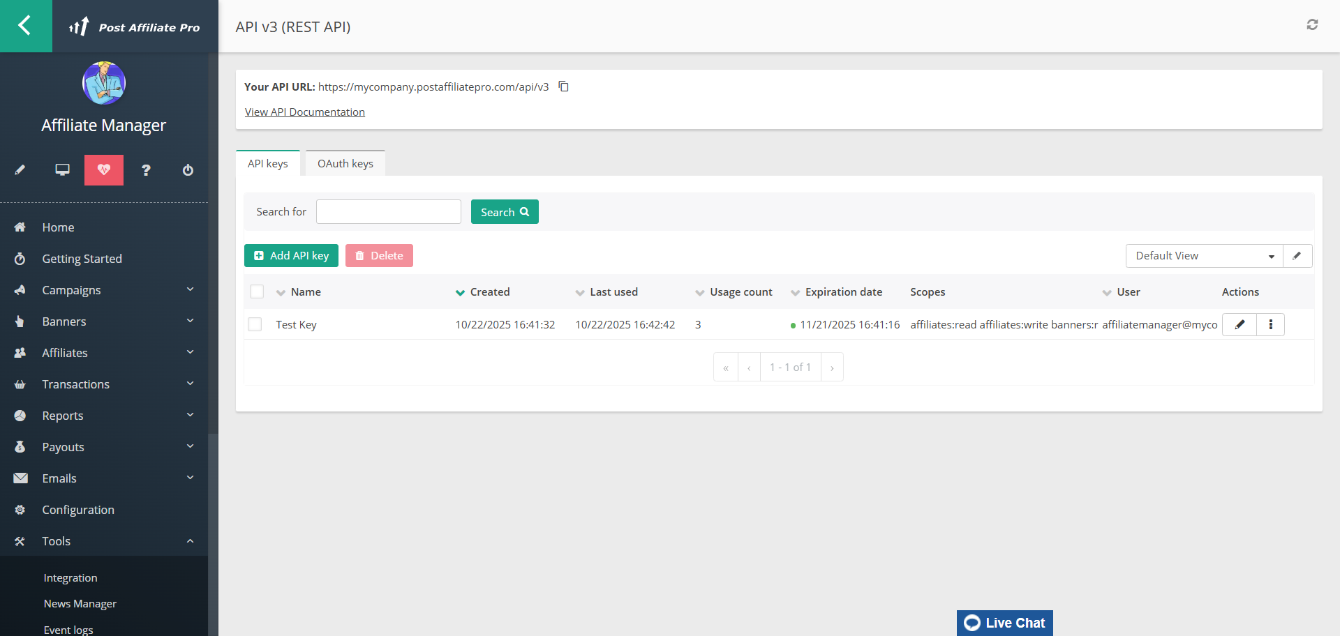Open Integration under Tools
The width and height of the screenshot is (1340, 636).
[70, 578]
